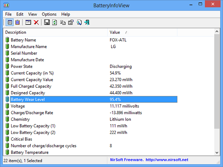Image resolution: width=223 pixels, height=167 pixels.
Task: Select the Designed Capacity row
Action: coord(90,93)
